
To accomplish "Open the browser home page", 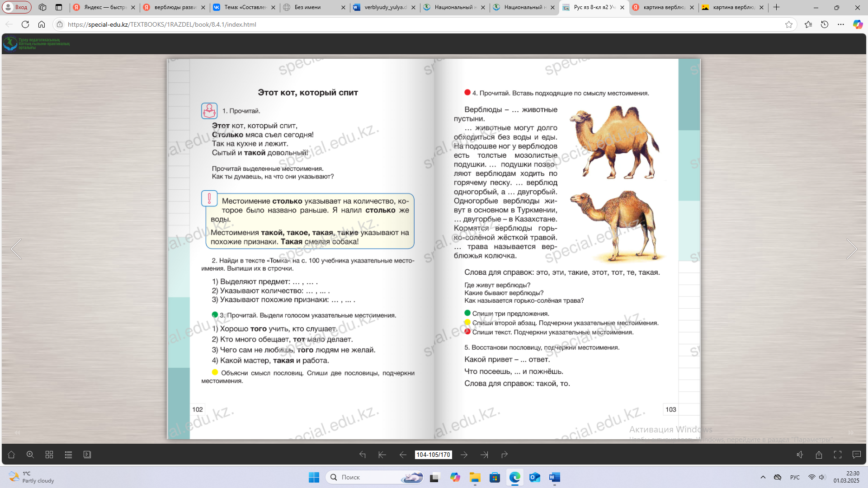I will point(42,24).
